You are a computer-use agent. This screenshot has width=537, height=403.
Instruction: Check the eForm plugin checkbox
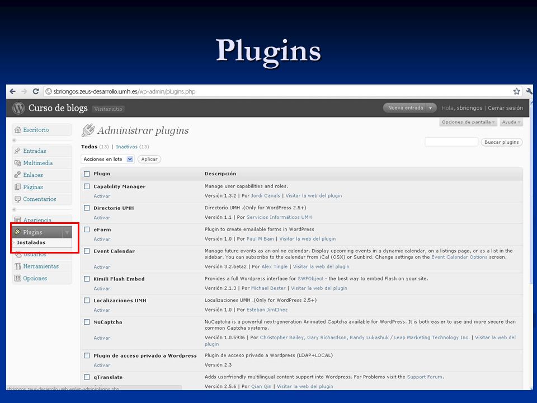[x=87, y=229]
